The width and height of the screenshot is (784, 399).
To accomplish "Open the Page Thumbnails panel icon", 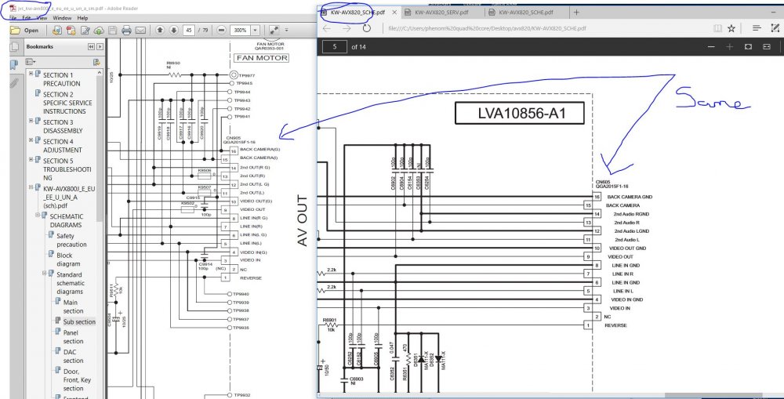I will click(x=14, y=47).
